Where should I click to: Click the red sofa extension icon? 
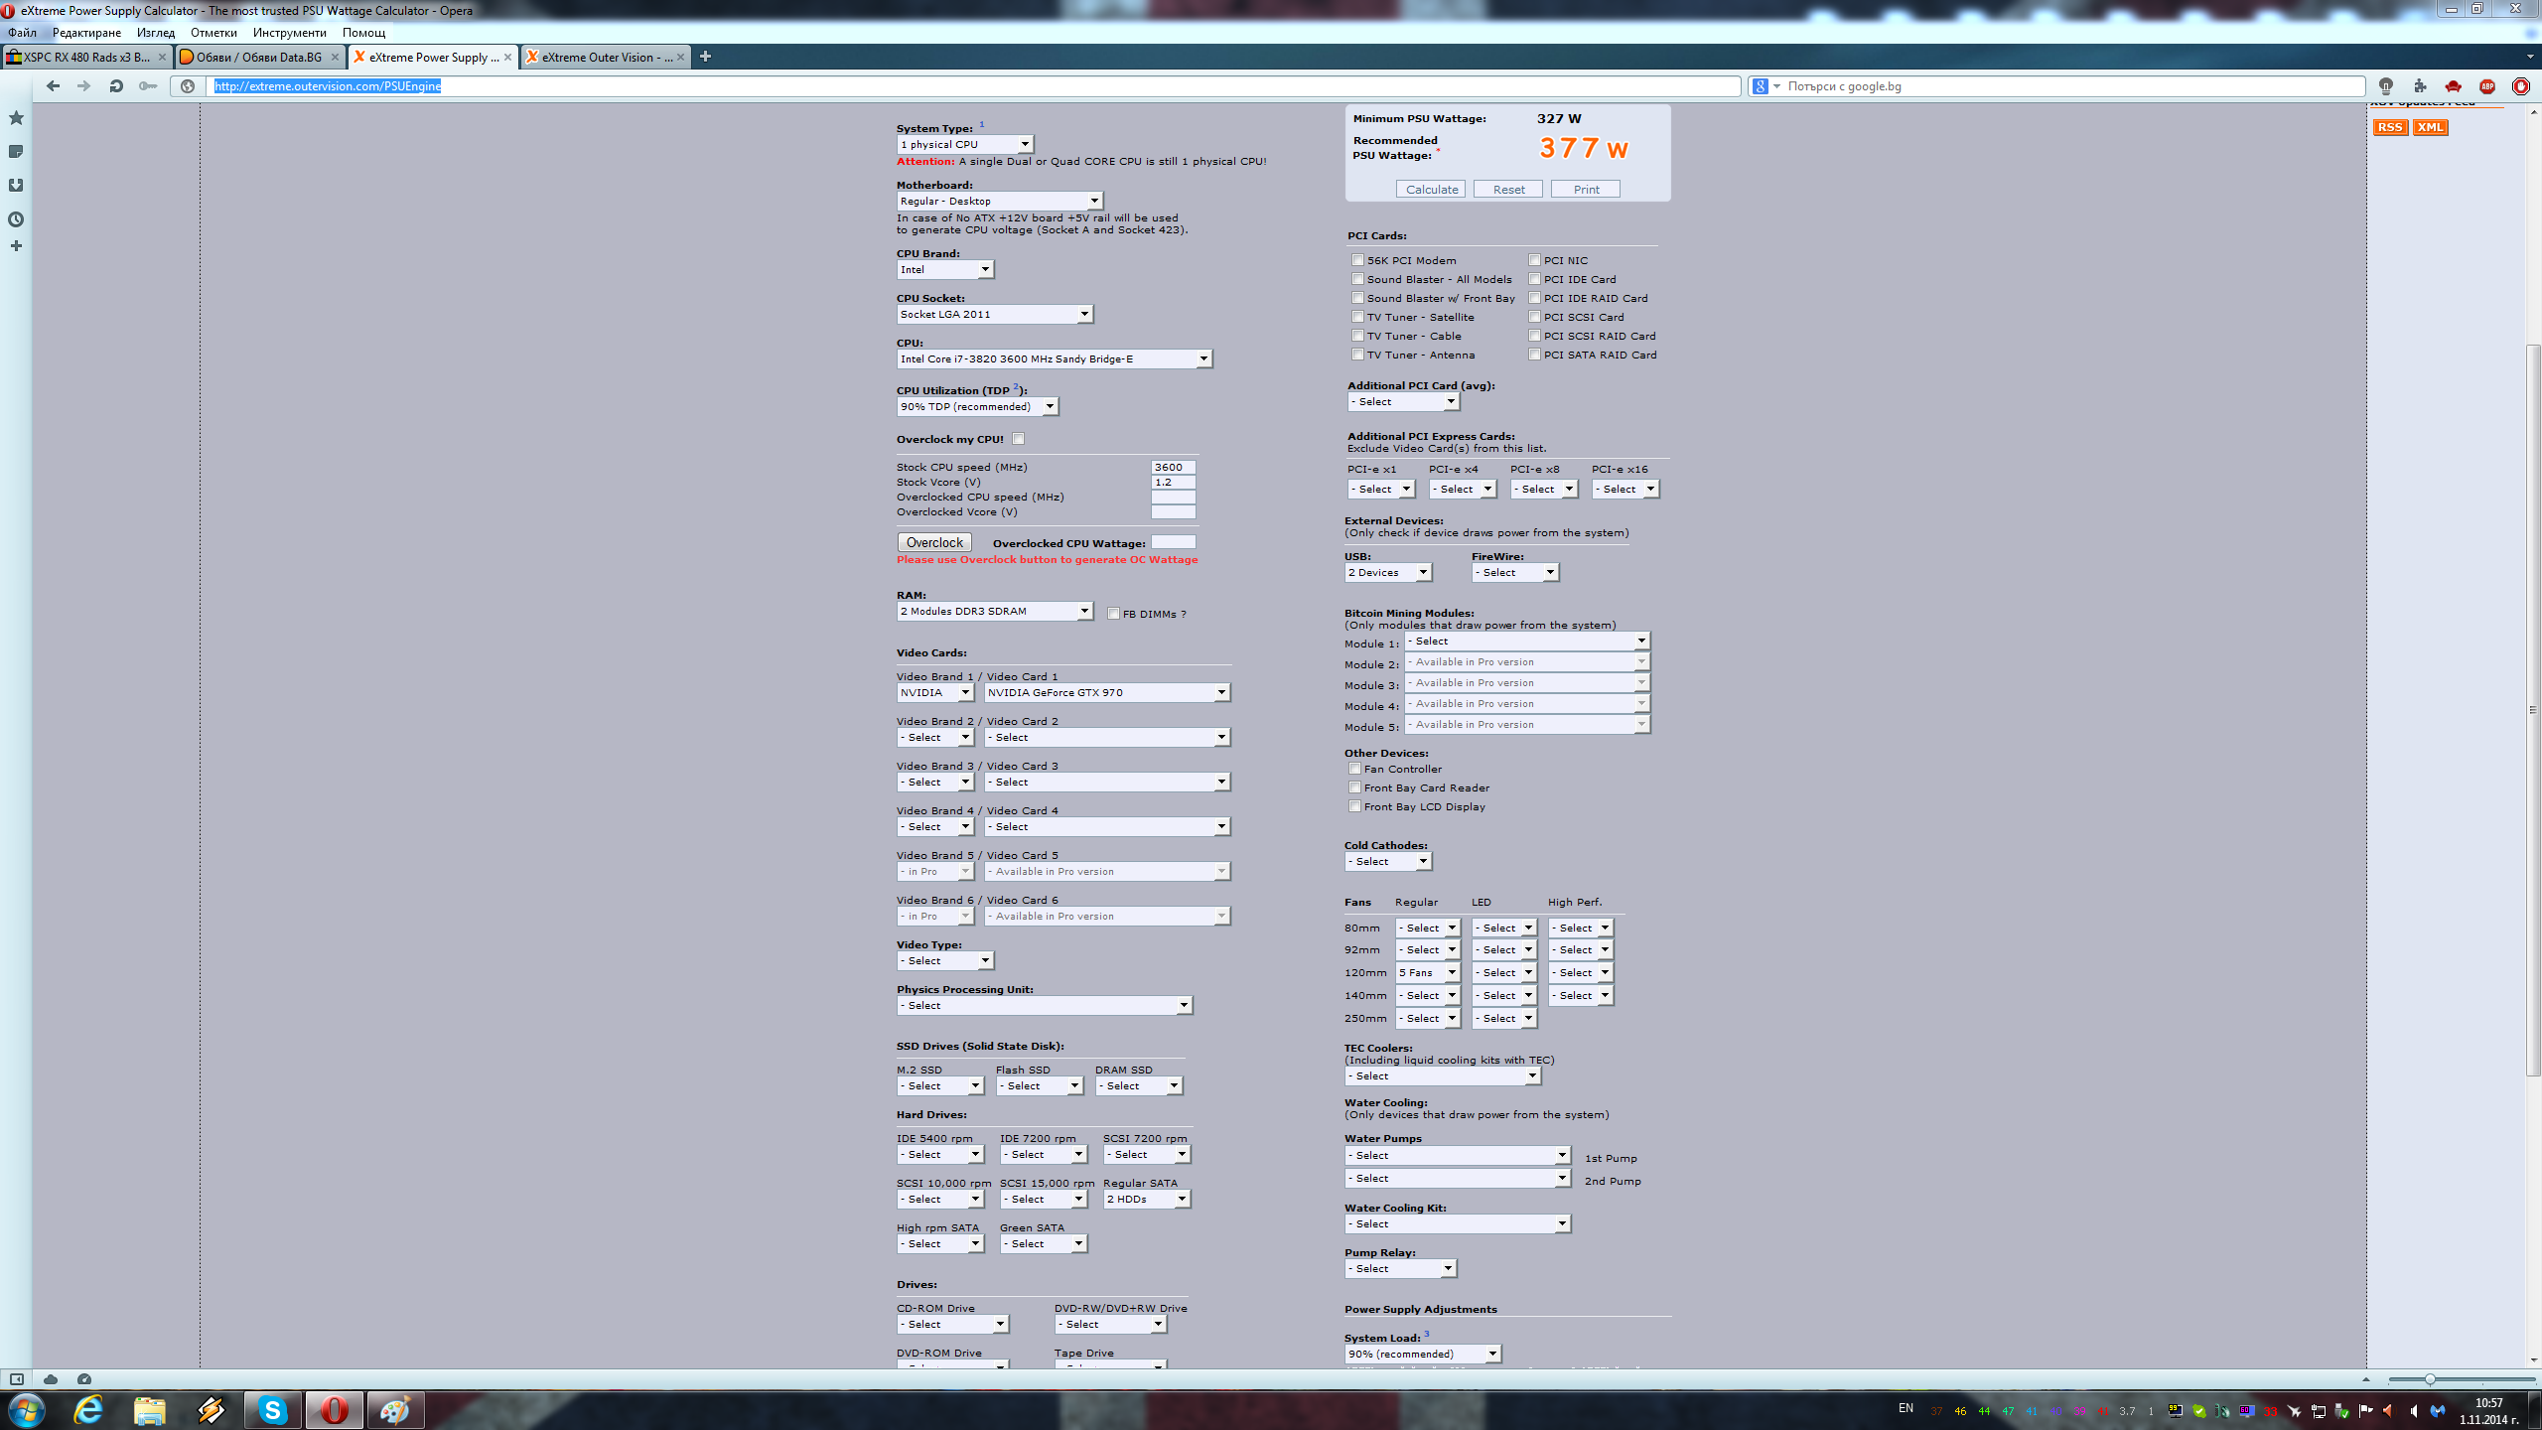[x=2454, y=86]
